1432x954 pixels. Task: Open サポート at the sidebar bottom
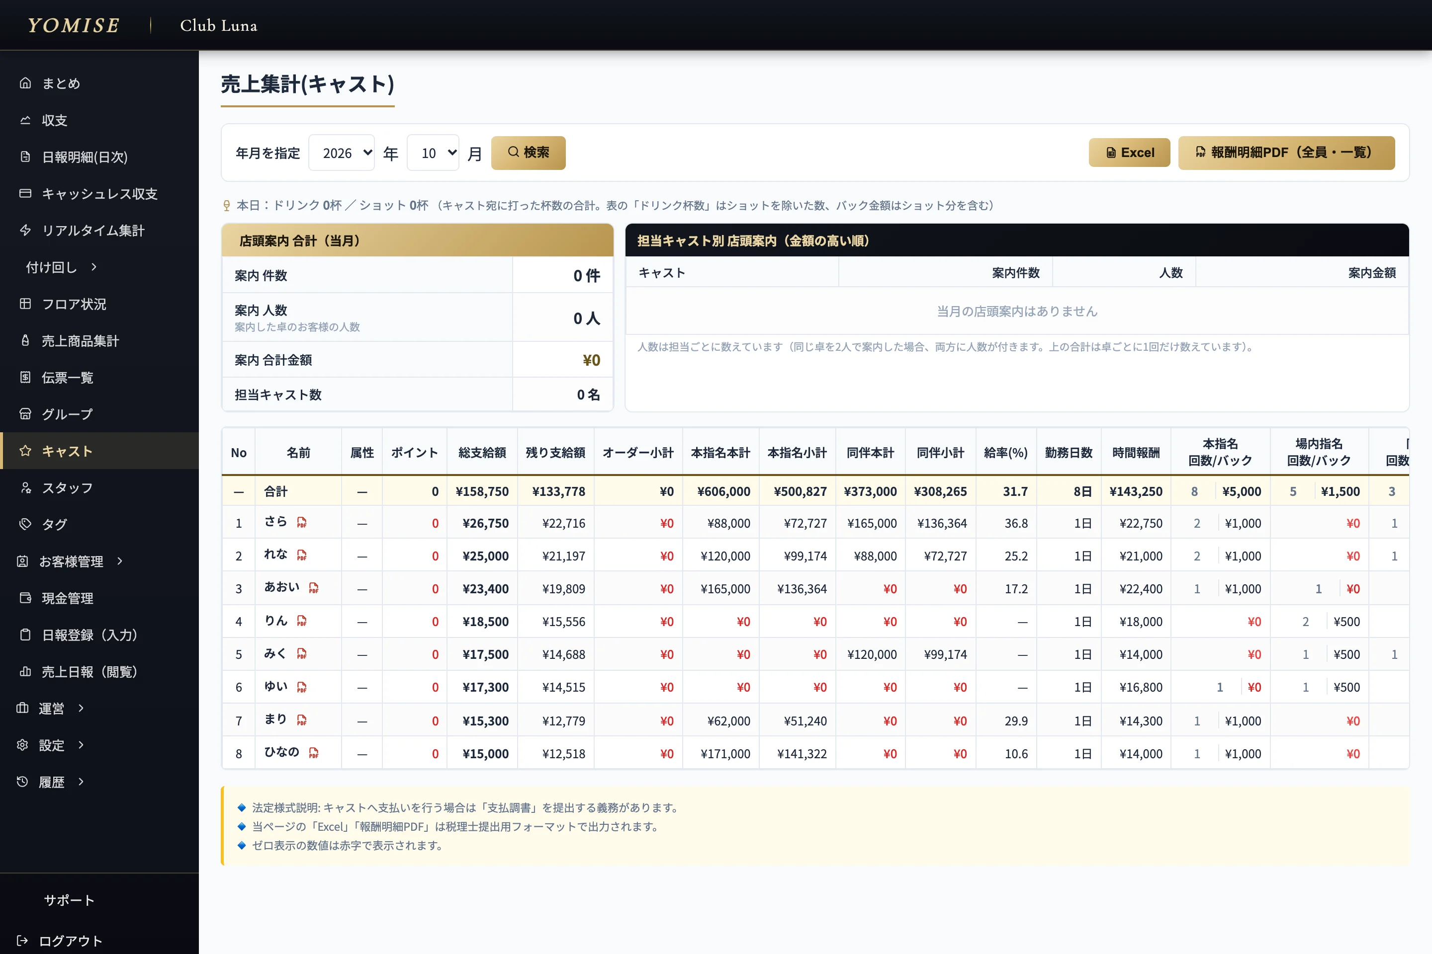point(69,900)
